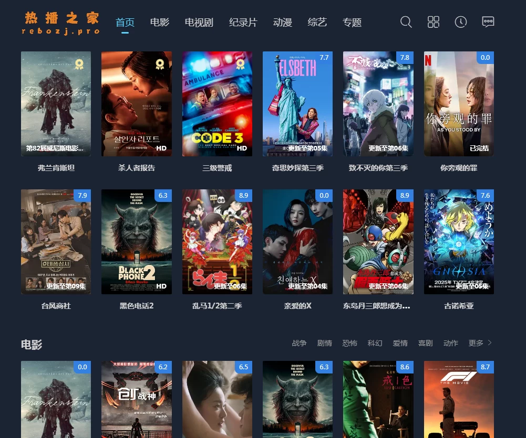The height and width of the screenshot is (438, 526).
Task: Open the 古诺希亚 anime poster
Action: point(459,241)
